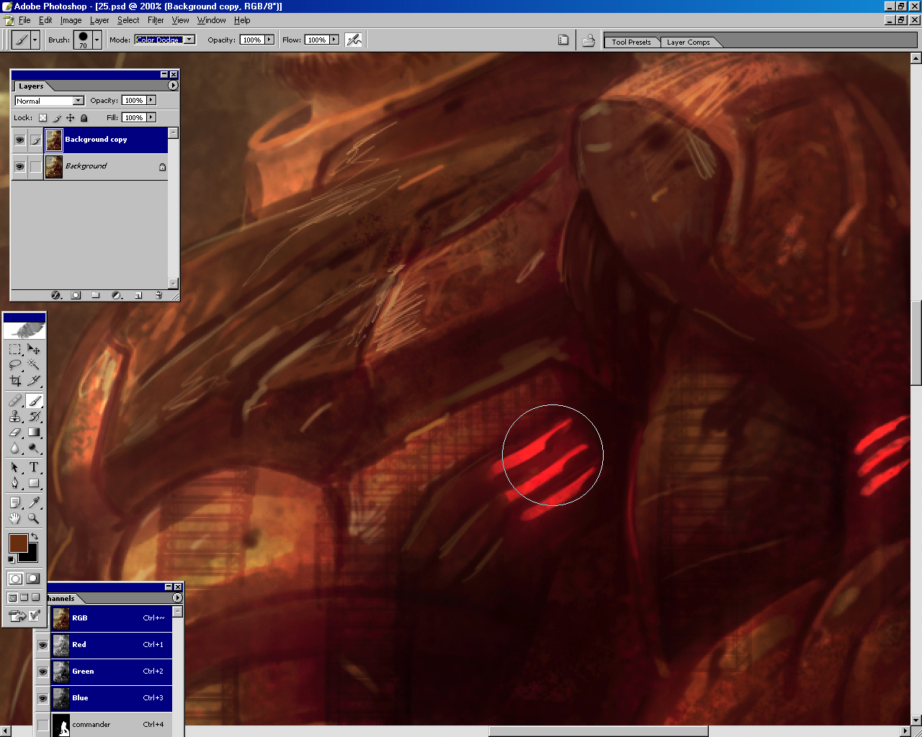Switch to the Layer Comps tab

[x=688, y=42]
